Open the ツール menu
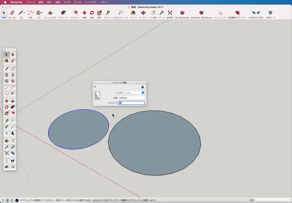This screenshot has width=292, height=203. 78,2
